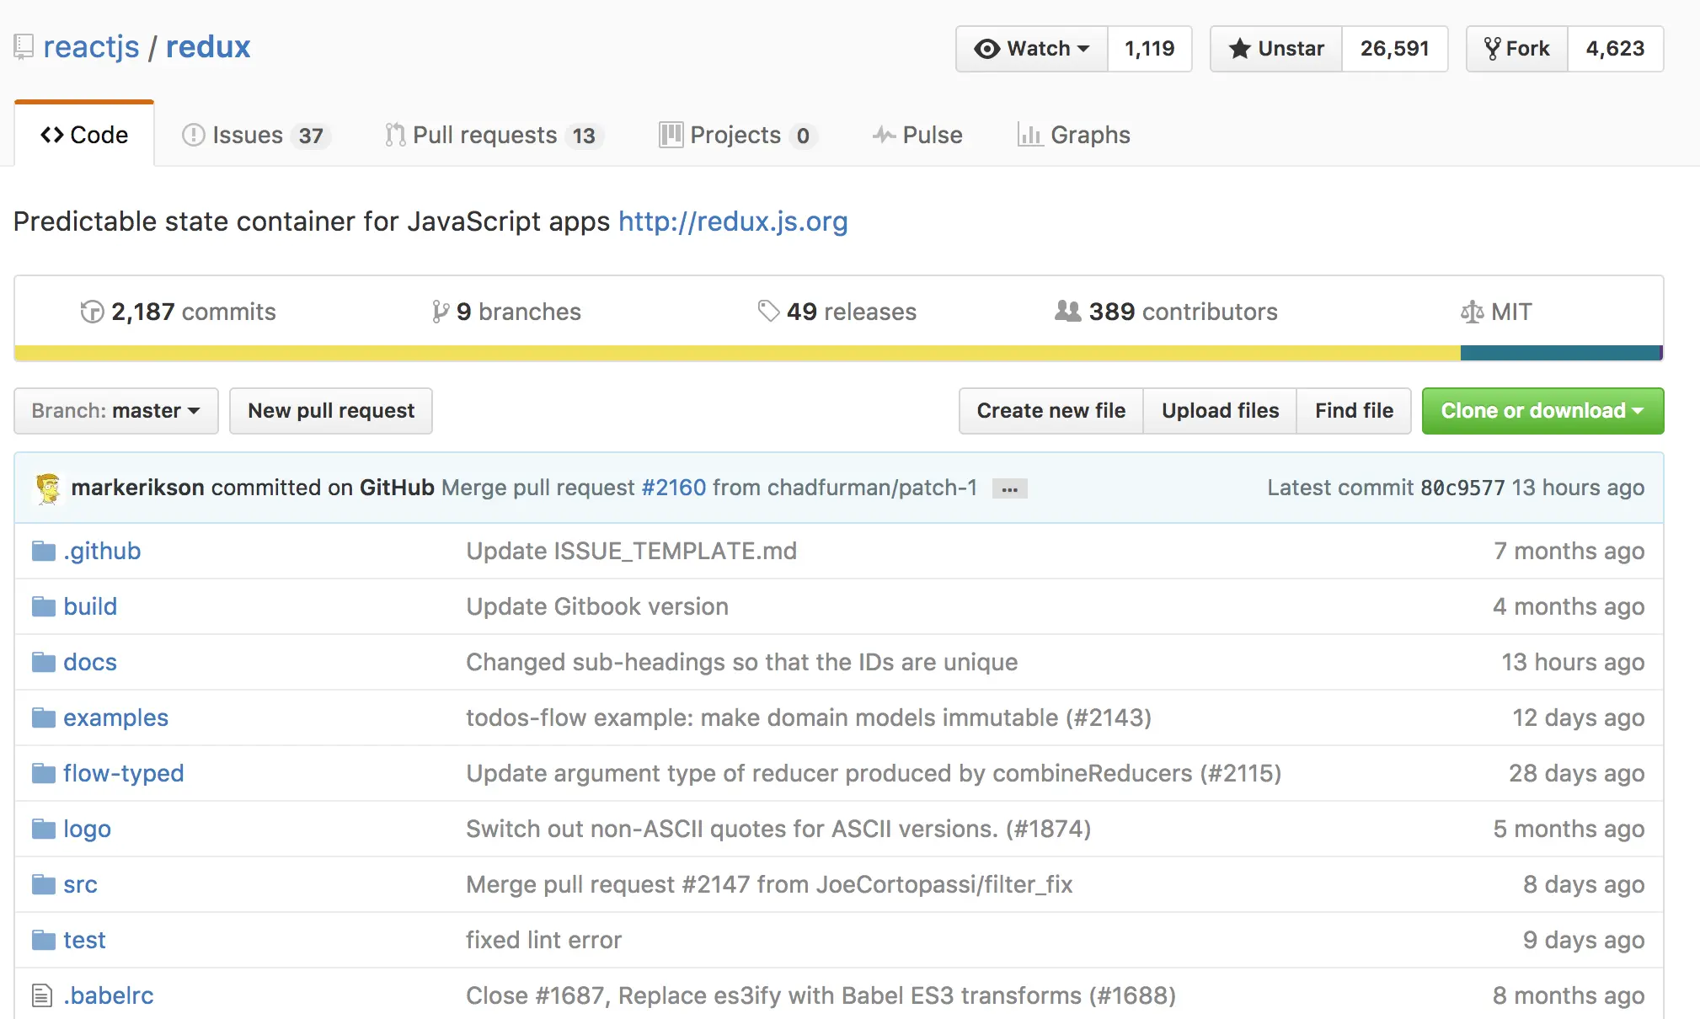The image size is (1700, 1019).
Task: Click the commits history clock icon
Action: click(91, 312)
